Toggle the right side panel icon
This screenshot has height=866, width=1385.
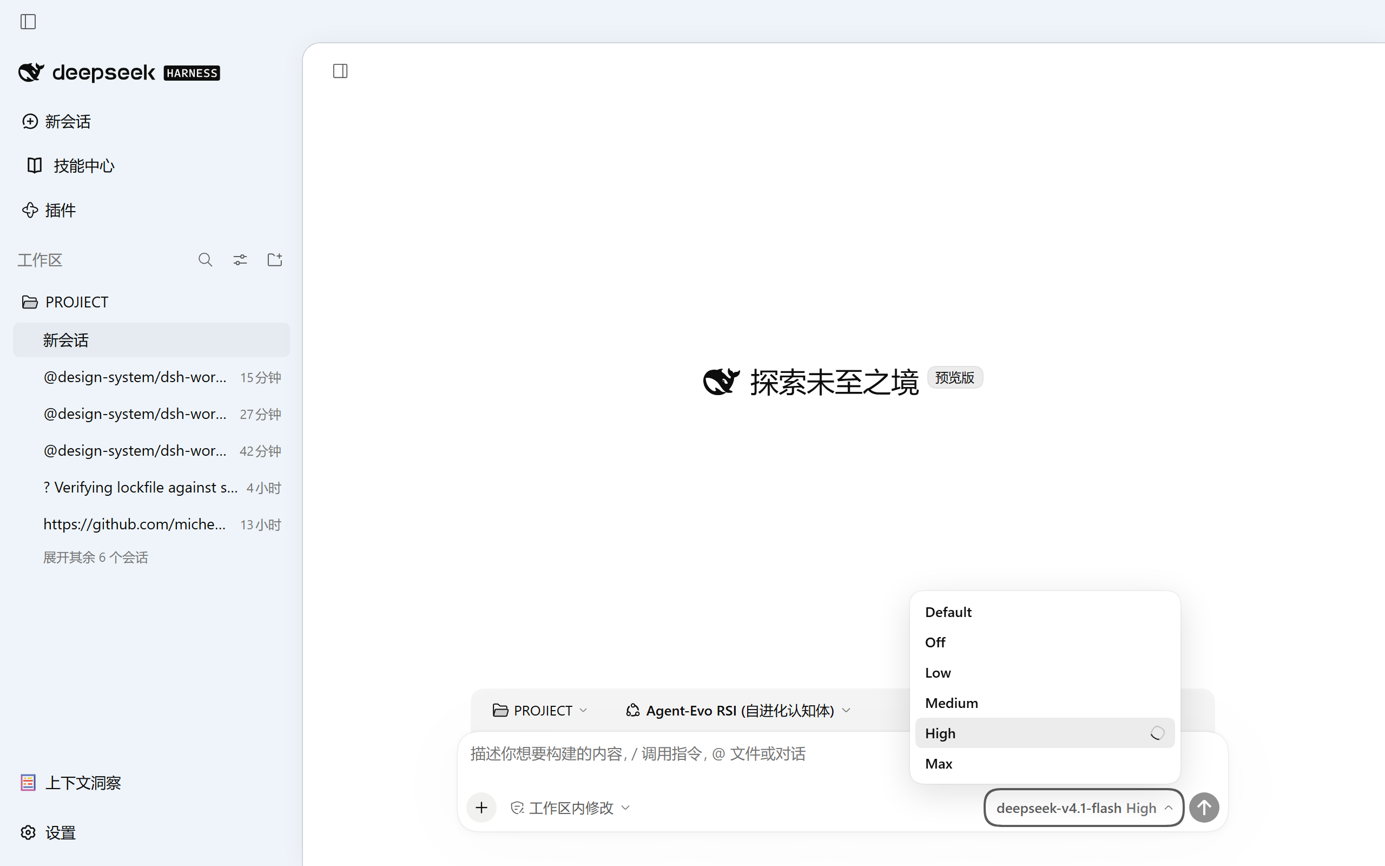click(x=340, y=71)
